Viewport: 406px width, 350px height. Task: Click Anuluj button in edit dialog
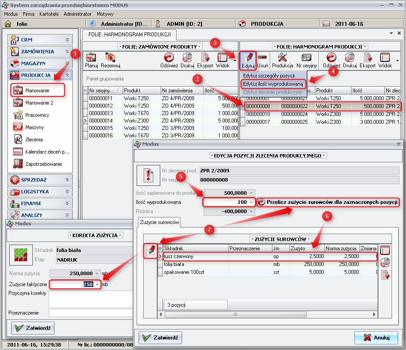[x=376, y=337]
